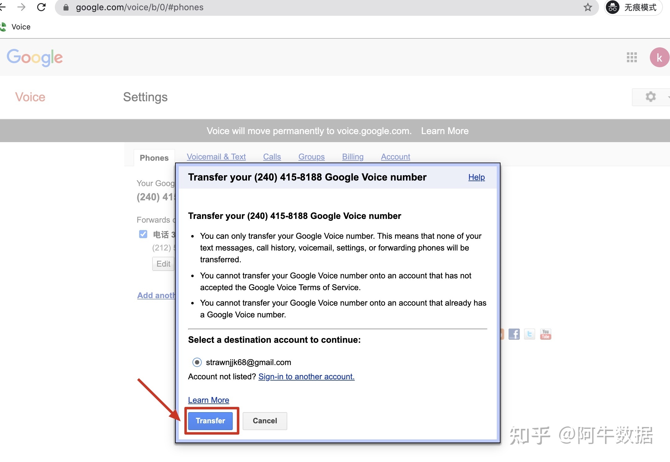Open Google apps grid menu

pos(632,57)
